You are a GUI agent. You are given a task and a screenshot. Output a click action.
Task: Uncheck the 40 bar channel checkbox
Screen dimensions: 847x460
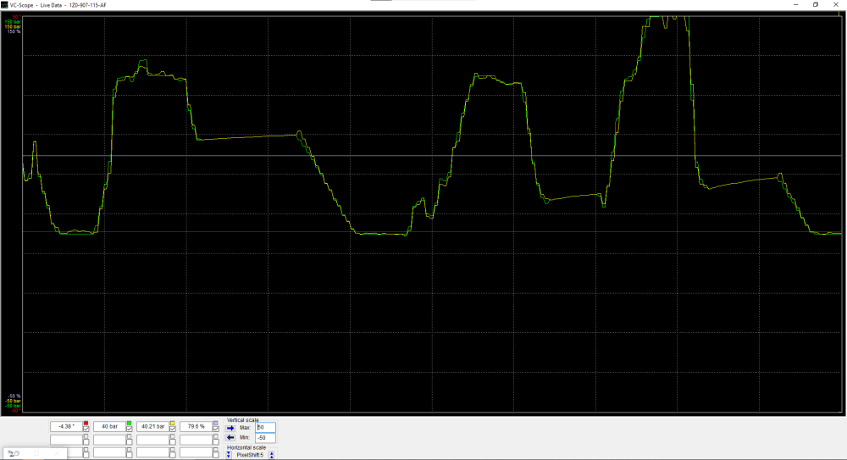pyautogui.click(x=129, y=430)
